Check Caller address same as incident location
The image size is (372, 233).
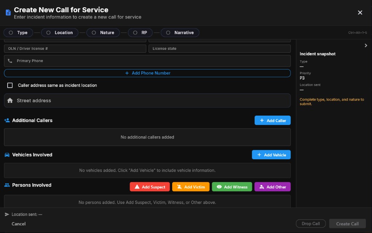[10, 85]
